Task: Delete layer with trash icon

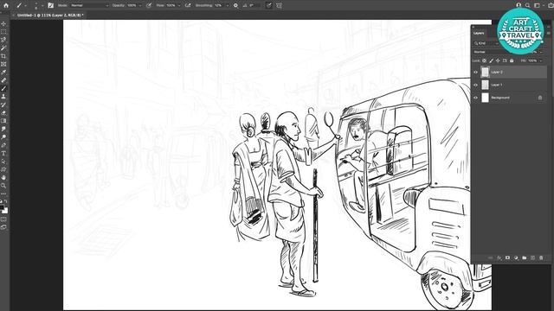Action: point(541,258)
